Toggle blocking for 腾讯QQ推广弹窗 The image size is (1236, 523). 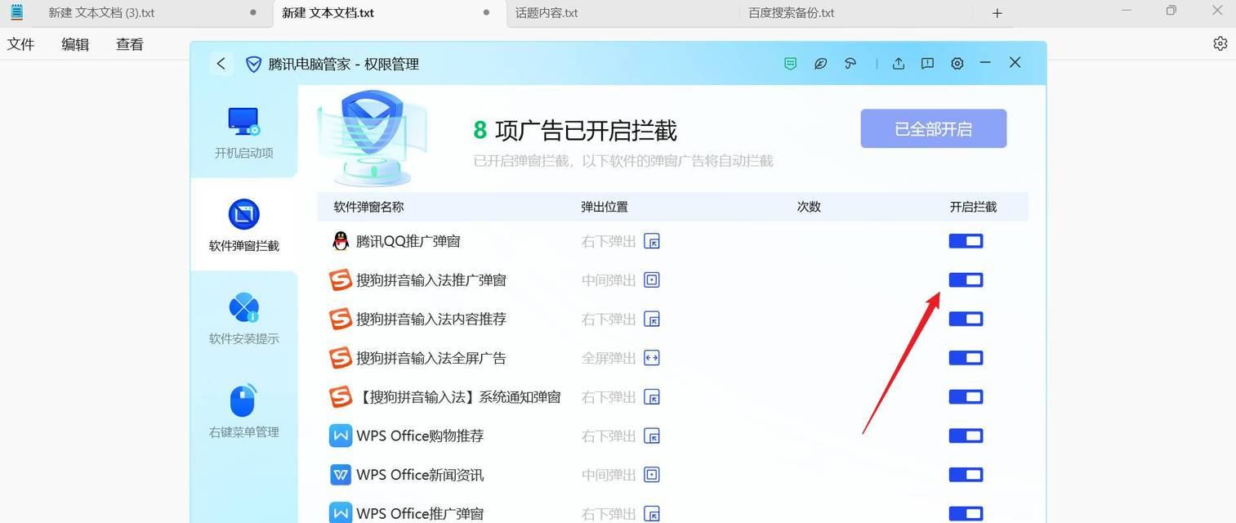966,241
